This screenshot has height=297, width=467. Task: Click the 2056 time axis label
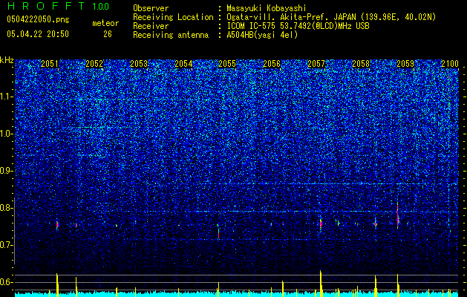click(x=272, y=64)
